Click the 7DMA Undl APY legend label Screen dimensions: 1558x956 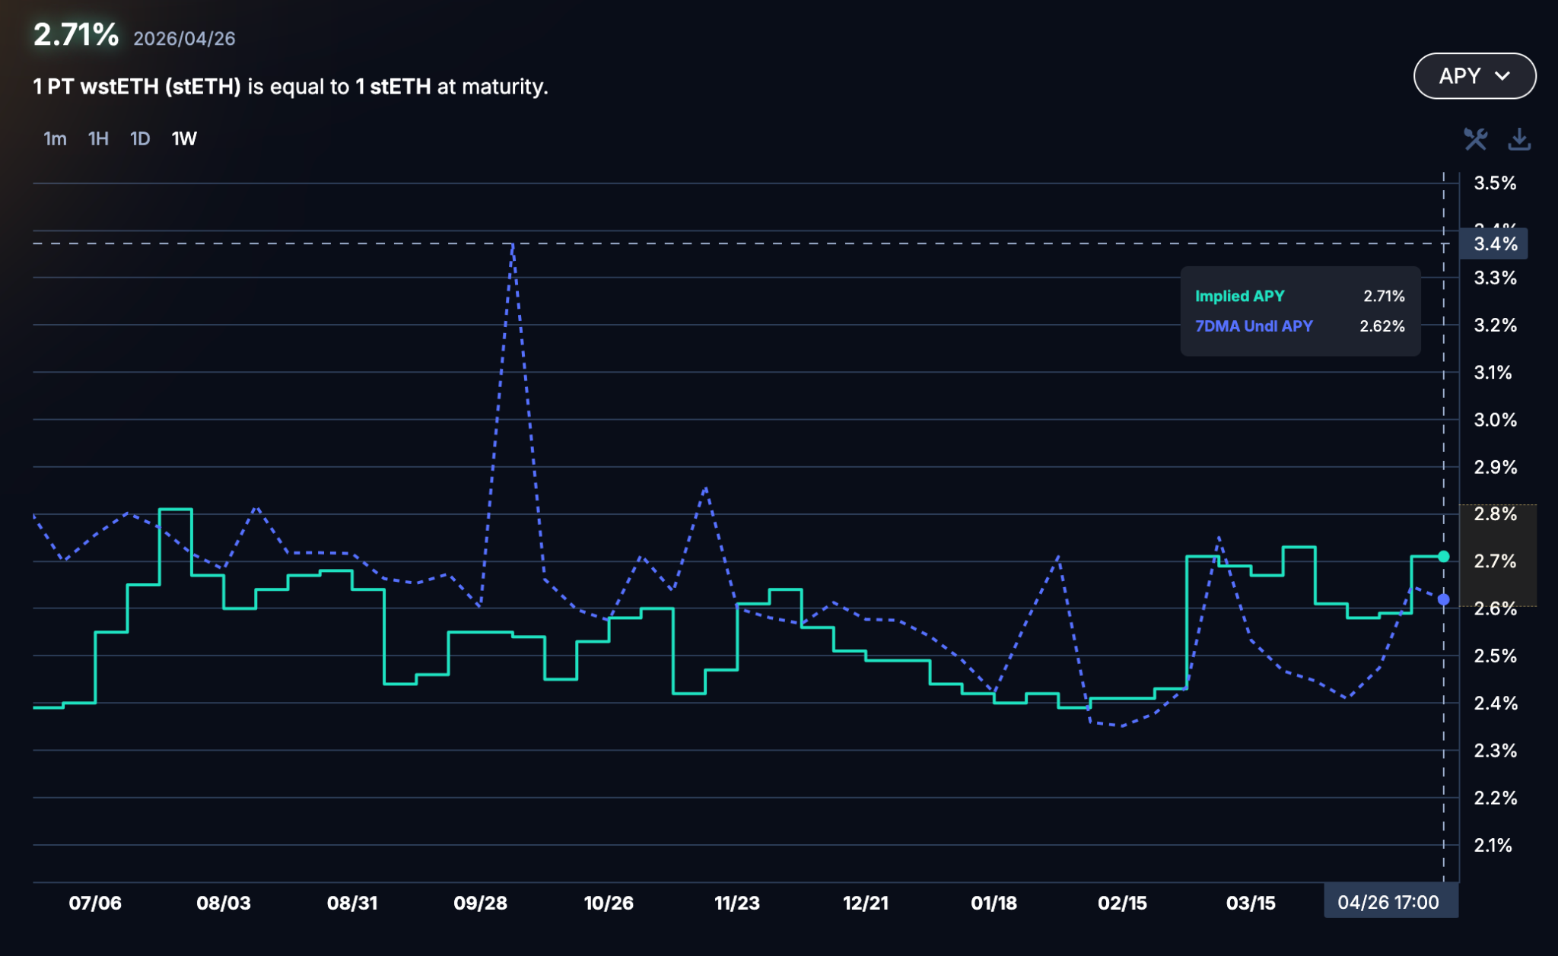tap(1254, 326)
